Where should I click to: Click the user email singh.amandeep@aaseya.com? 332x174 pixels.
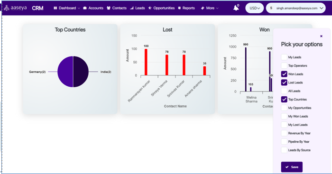296,8
